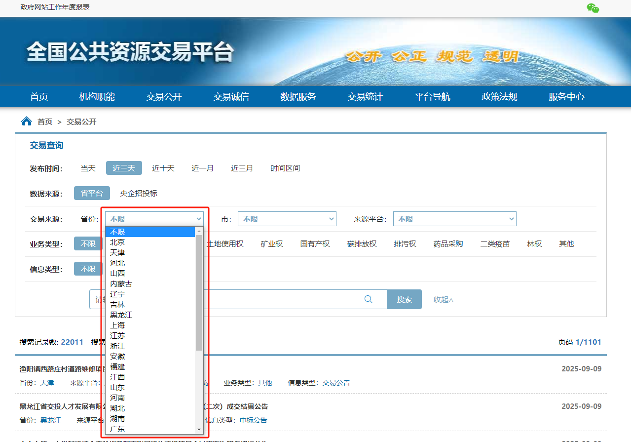Screen dimensions: 631x442
Task: Click 交易公告 info type link
Action: tap(336, 383)
